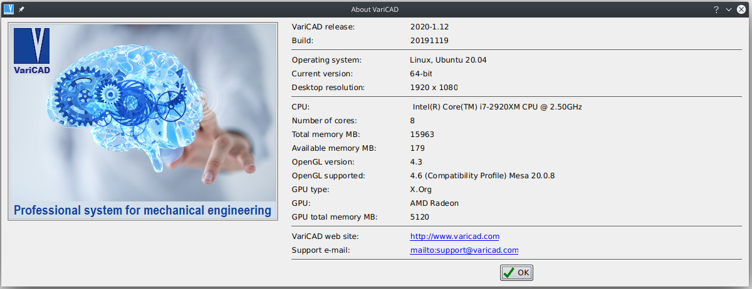Open the mailto:support@varicad.com link
752x289 pixels.
[464, 250]
